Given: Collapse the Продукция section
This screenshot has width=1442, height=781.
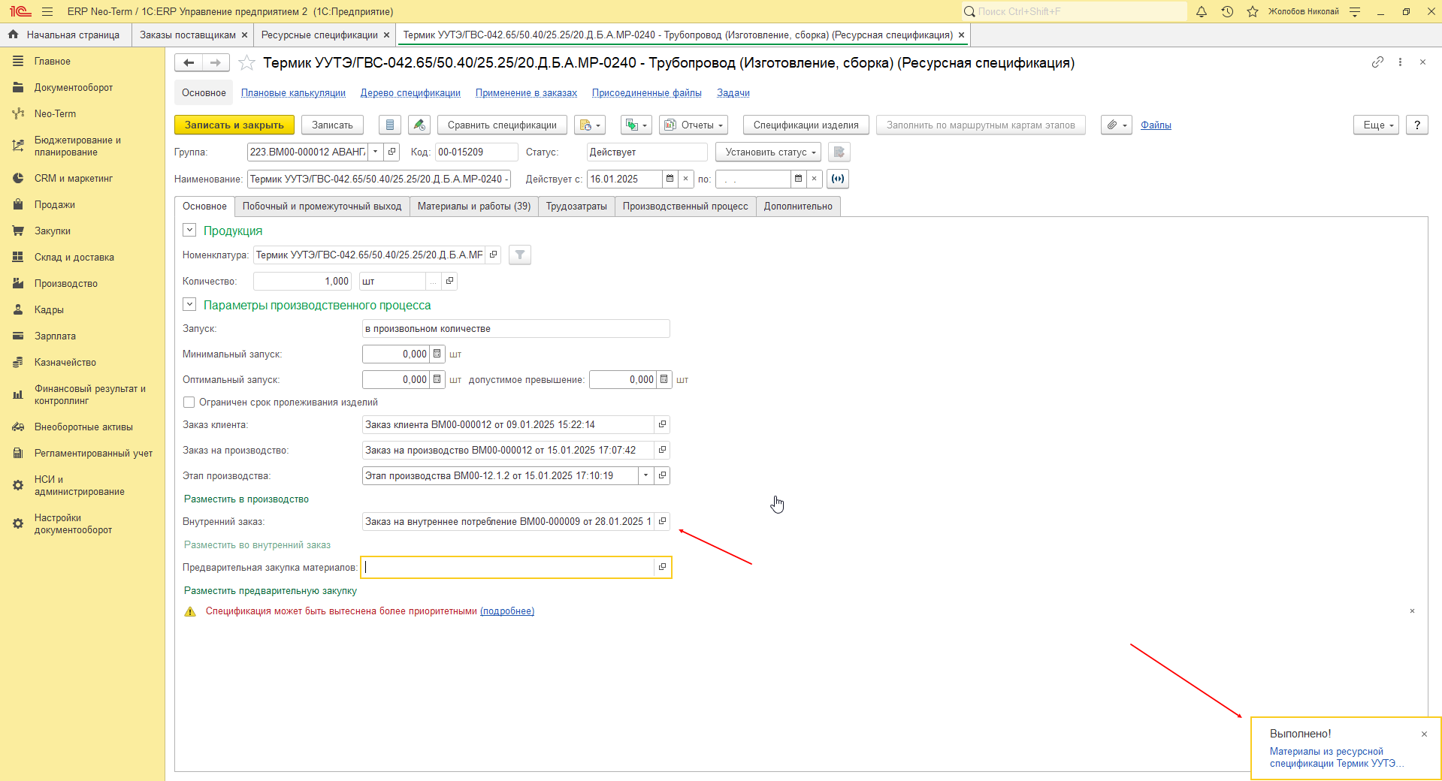Looking at the screenshot, I should pos(189,231).
